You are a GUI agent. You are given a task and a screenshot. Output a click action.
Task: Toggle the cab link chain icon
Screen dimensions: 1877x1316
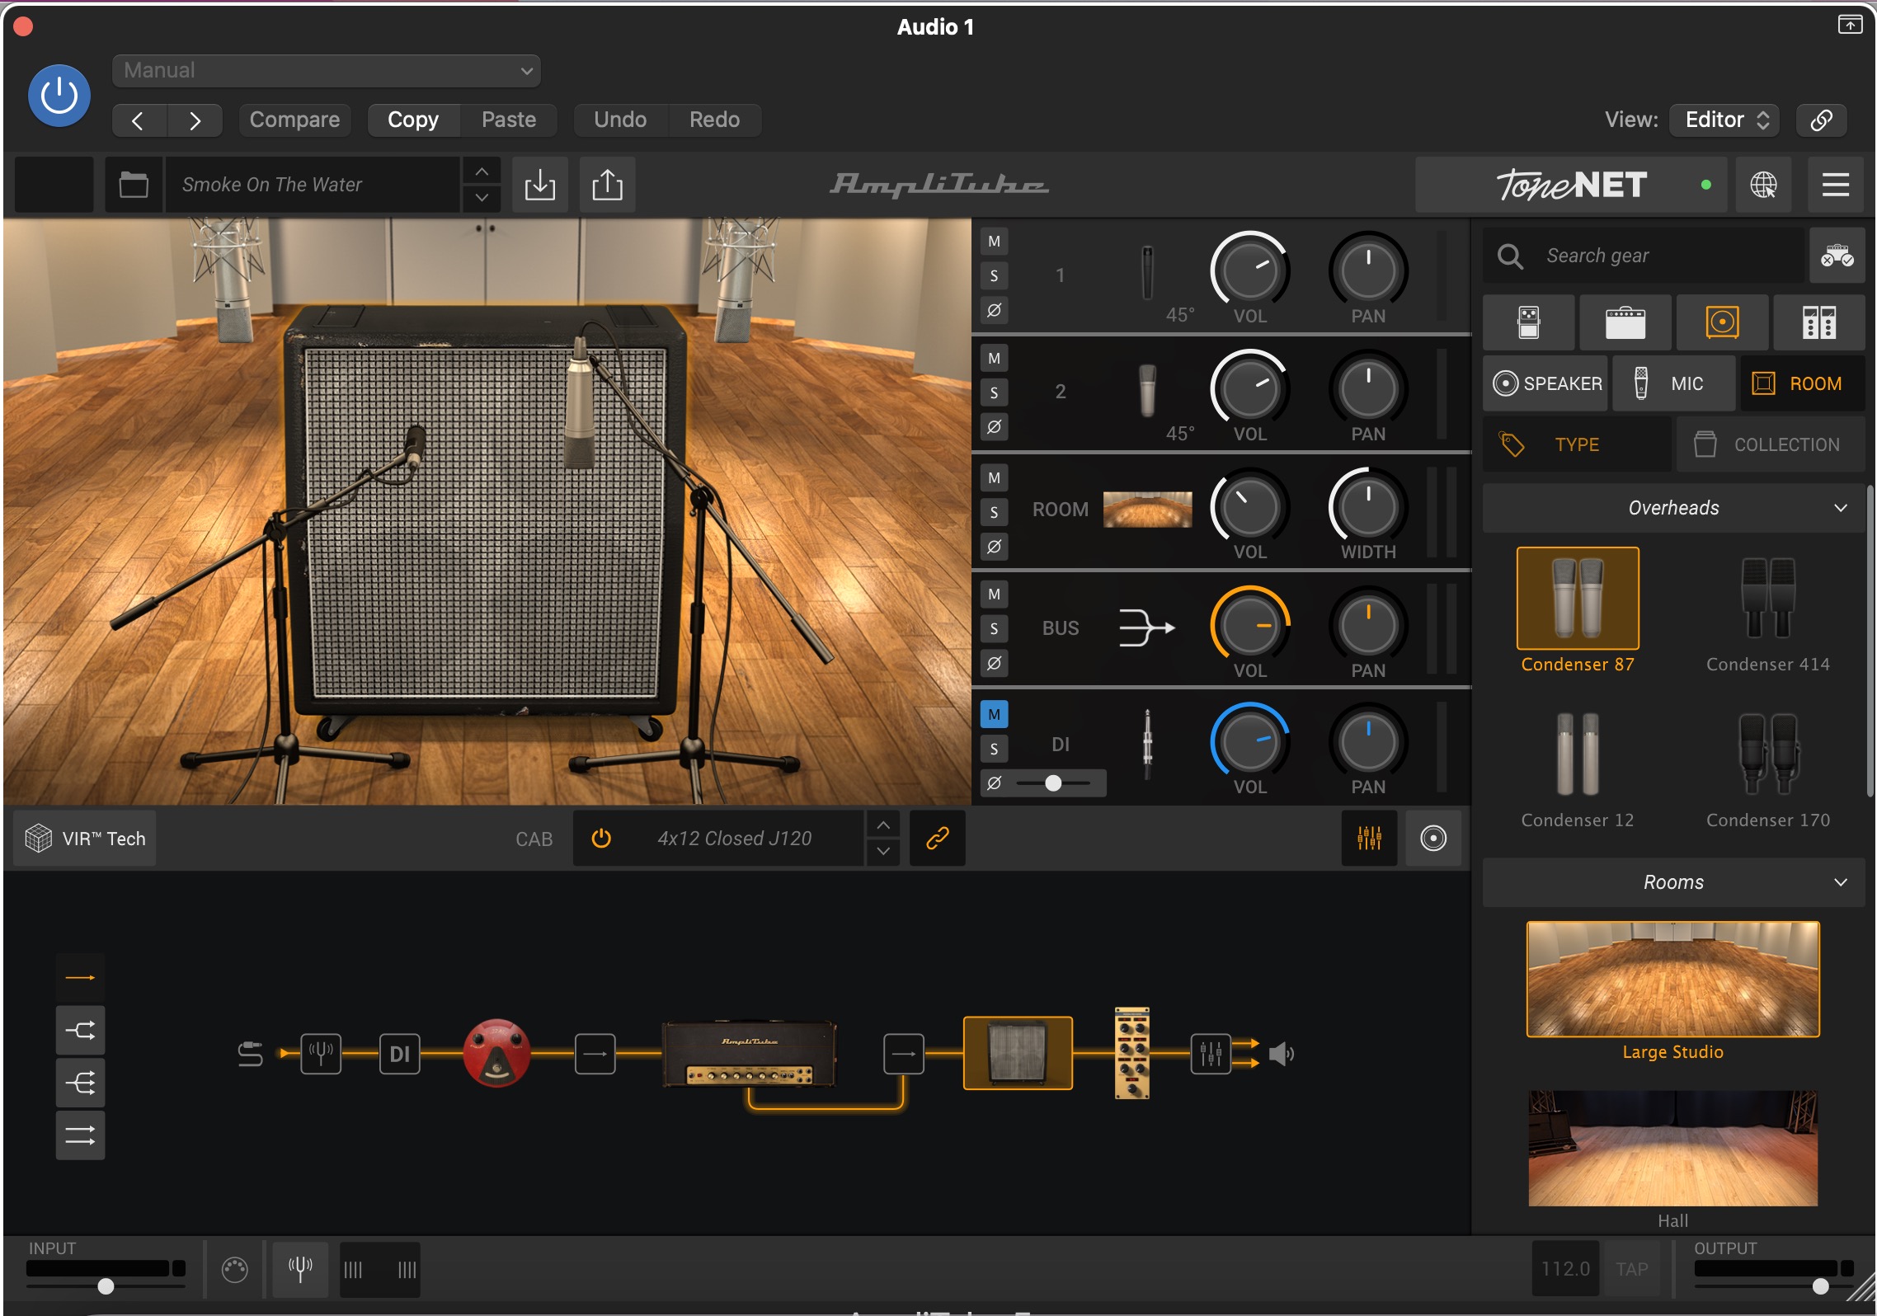pos(937,839)
